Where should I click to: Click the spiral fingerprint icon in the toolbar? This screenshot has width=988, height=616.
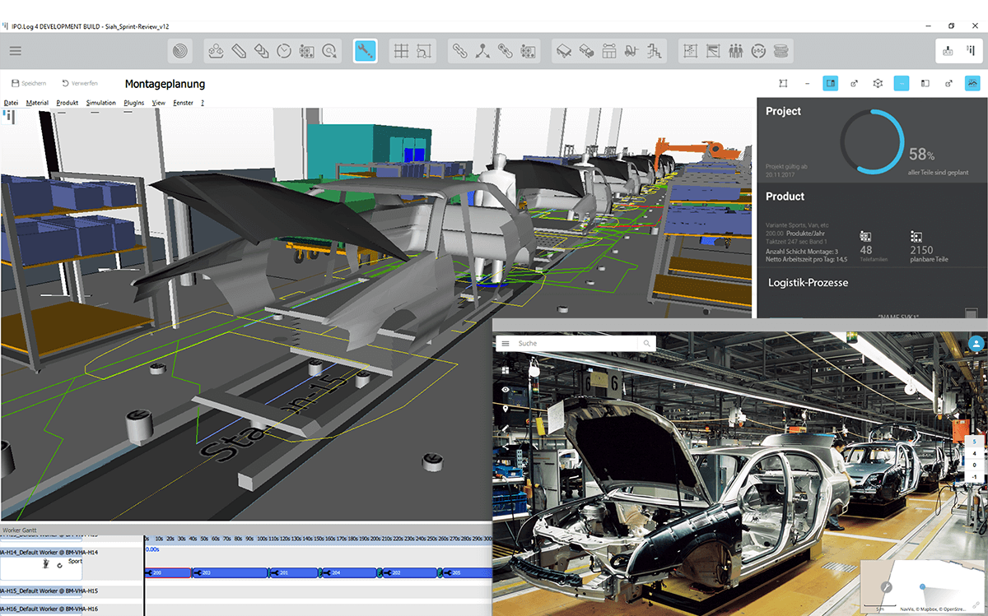point(179,50)
